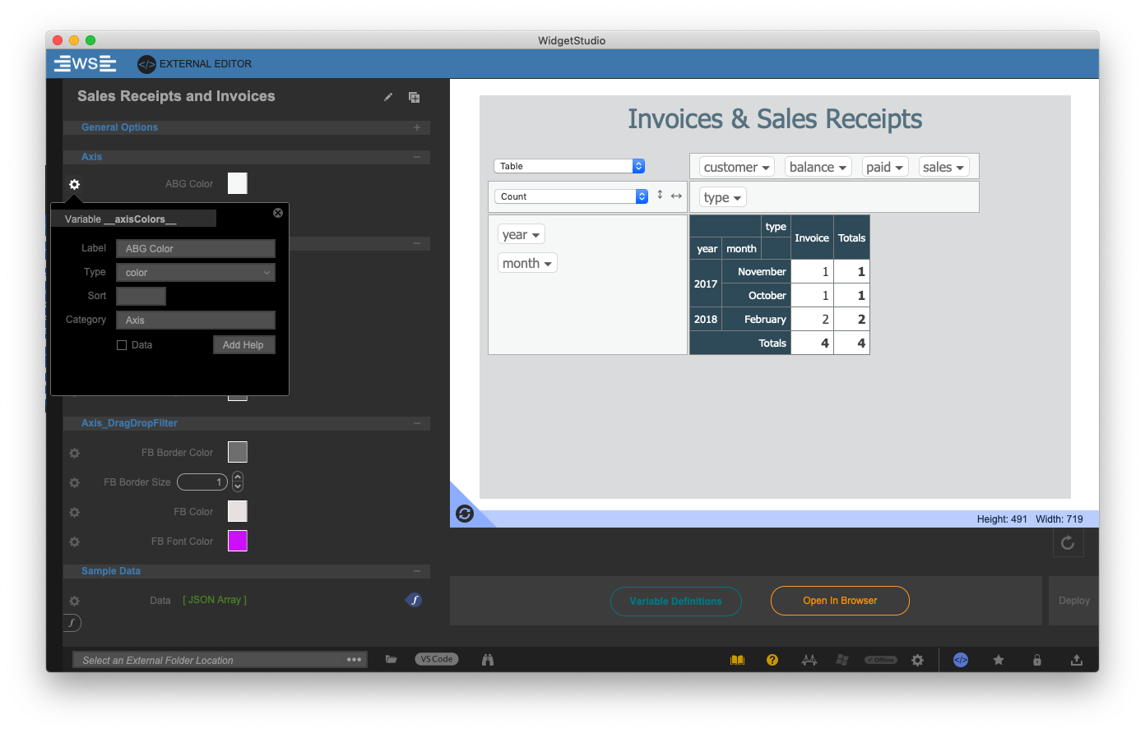Click the External Folder Location field
Screen dimensions: 1145x733
tap(220, 660)
